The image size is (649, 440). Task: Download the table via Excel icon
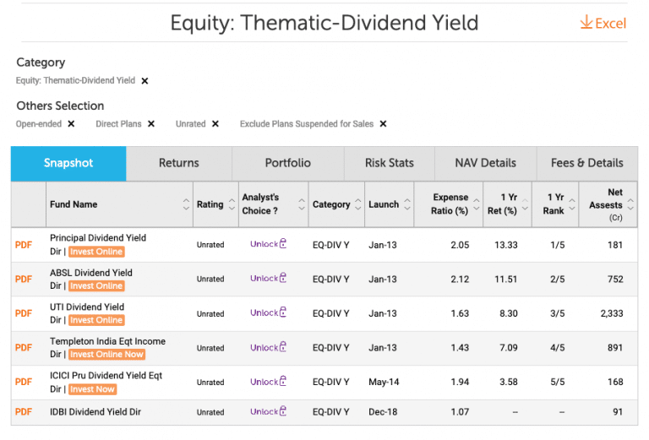(603, 23)
